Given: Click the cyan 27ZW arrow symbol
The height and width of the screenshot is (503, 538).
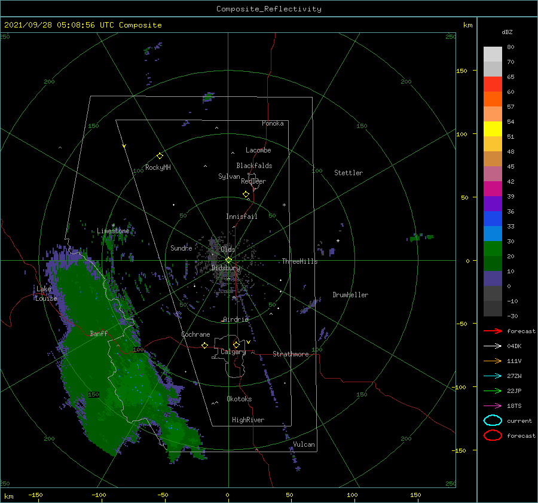Looking at the screenshot, I should pyautogui.click(x=493, y=376).
